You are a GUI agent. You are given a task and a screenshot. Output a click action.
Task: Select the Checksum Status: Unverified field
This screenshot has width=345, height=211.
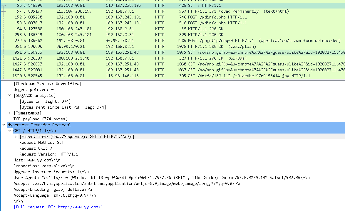coord(47,84)
